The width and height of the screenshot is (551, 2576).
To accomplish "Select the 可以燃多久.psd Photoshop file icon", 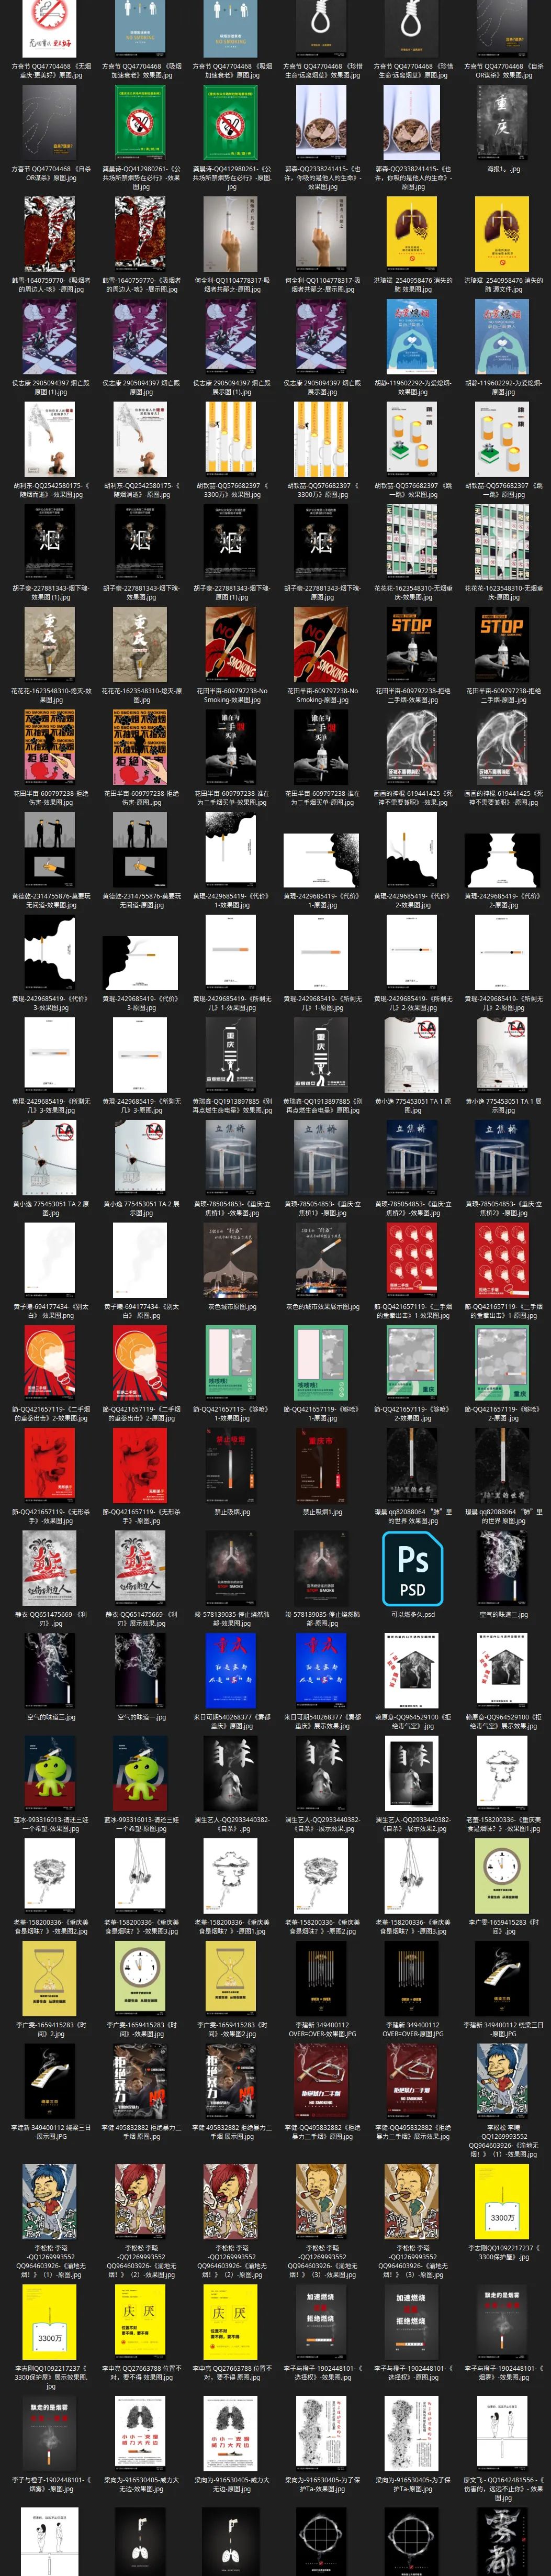I will click(412, 1569).
